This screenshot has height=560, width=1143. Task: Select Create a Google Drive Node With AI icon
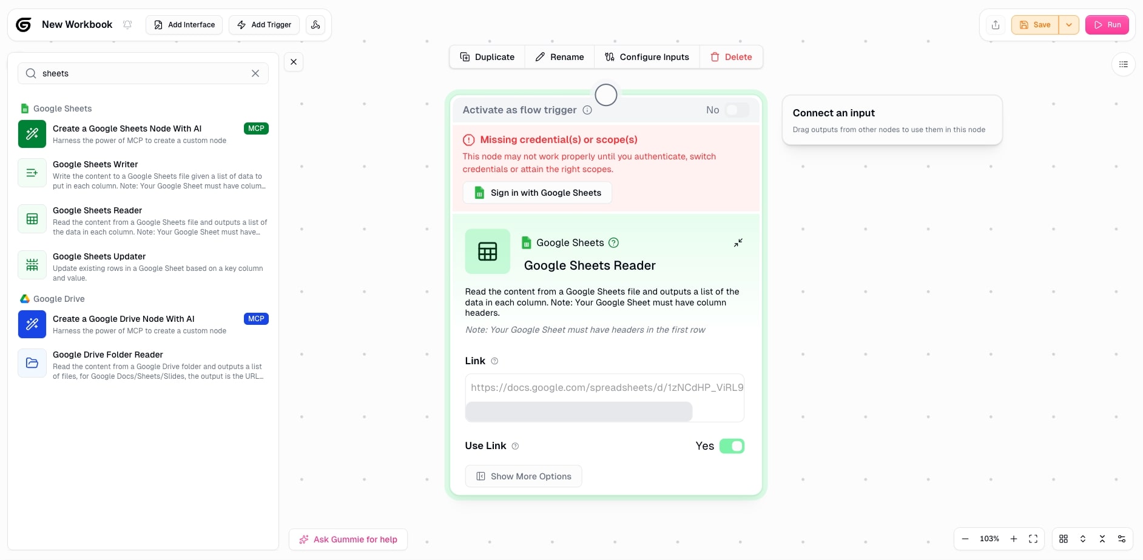32,324
